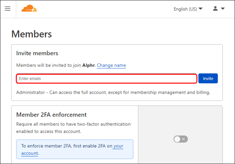Click the Require all members description
The height and width of the screenshot is (164, 235).
pos(74,128)
